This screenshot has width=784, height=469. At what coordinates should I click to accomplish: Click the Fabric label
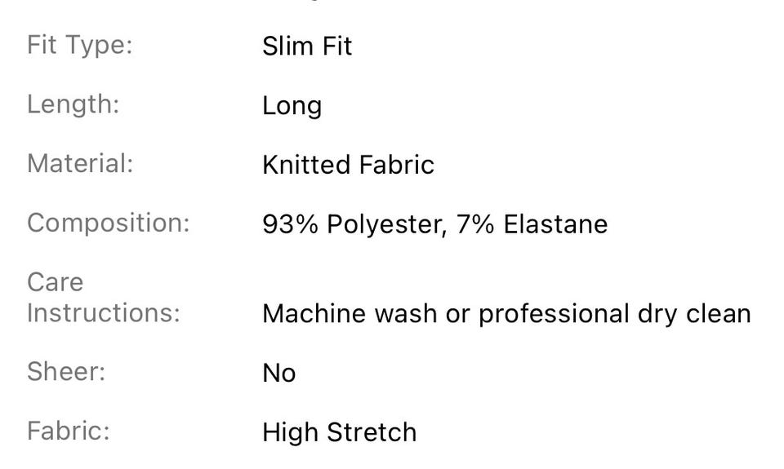click(69, 431)
